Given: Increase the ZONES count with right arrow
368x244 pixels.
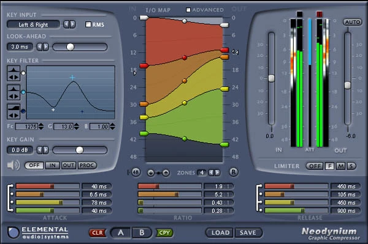Looking at the screenshot, I should coord(218,172).
